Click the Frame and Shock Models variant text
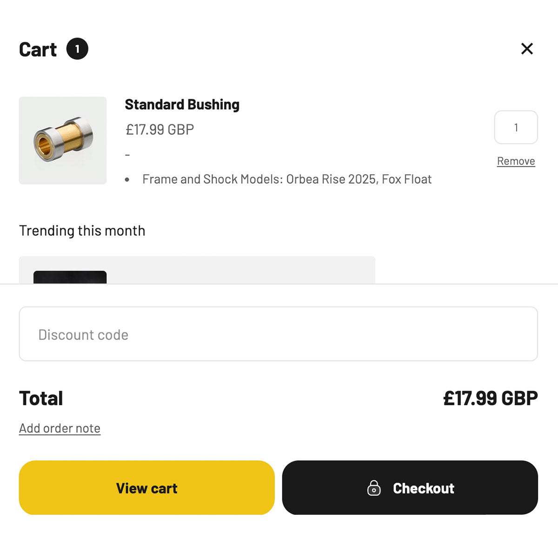558x558 pixels. (x=287, y=179)
